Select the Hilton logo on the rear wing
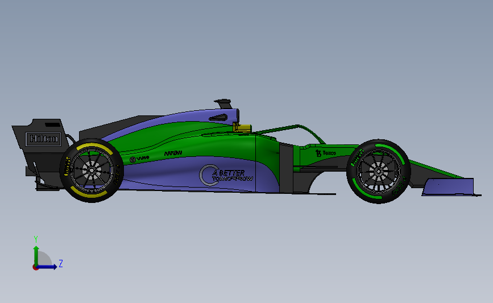 [43, 139]
